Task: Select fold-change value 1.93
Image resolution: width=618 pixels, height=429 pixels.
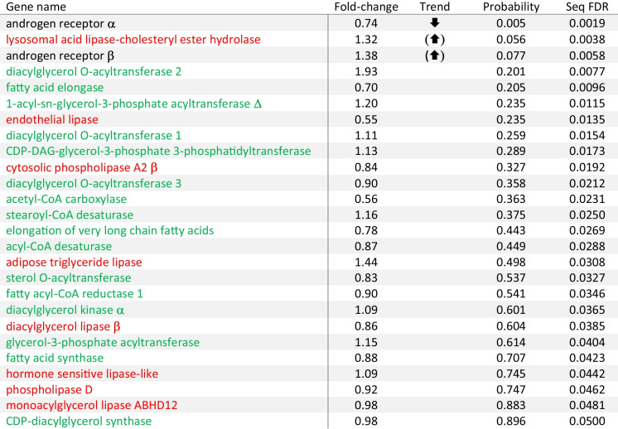Action: 366,71
